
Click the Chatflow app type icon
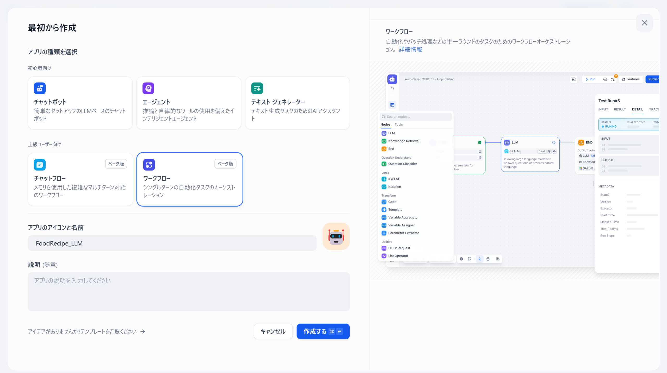coord(40,165)
